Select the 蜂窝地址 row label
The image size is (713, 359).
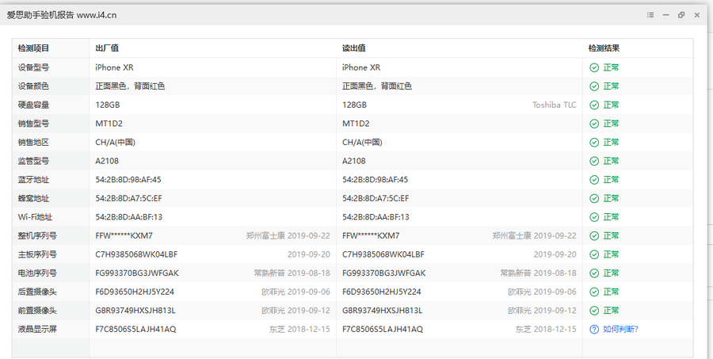coord(33,198)
